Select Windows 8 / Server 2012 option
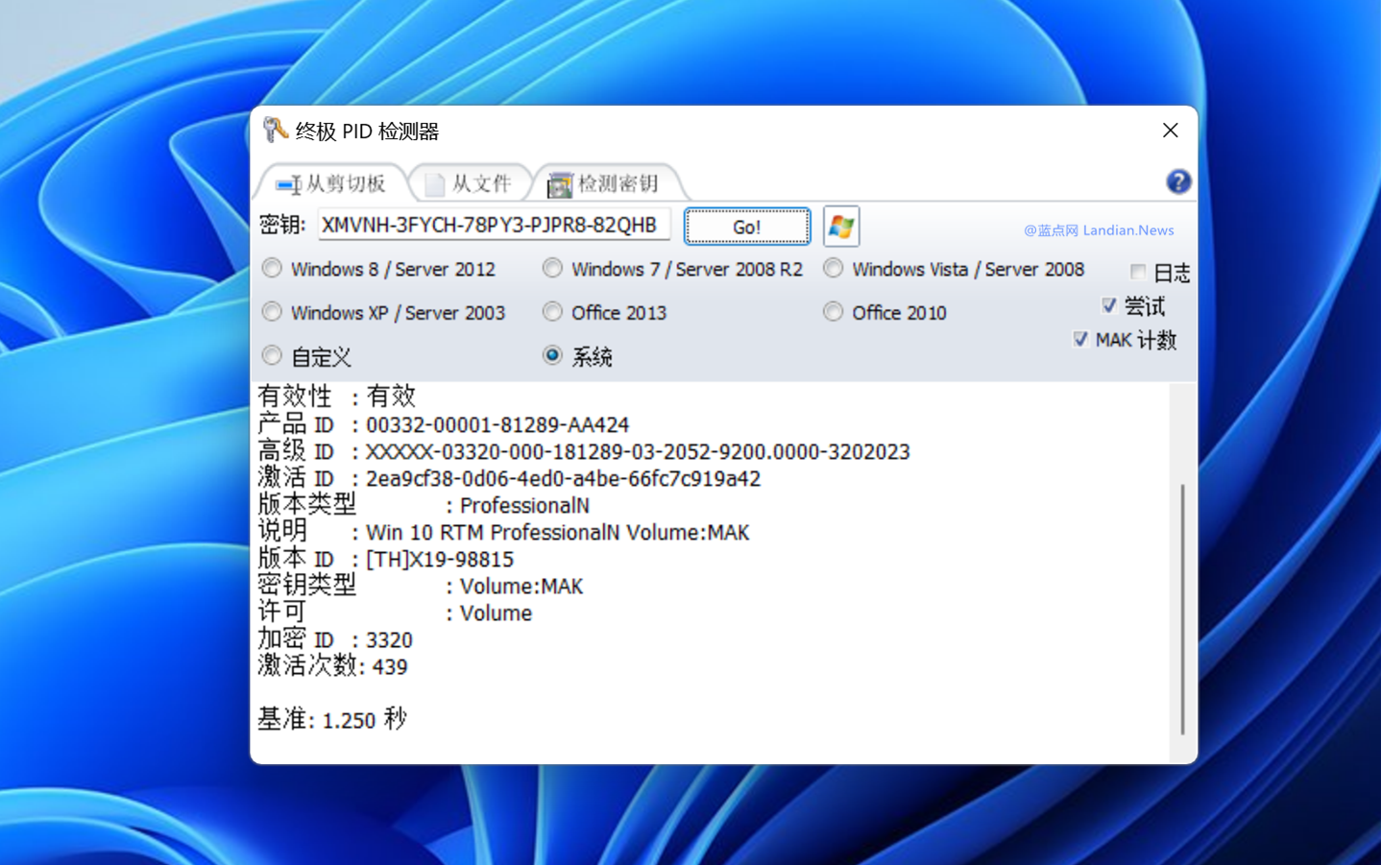 tap(273, 269)
